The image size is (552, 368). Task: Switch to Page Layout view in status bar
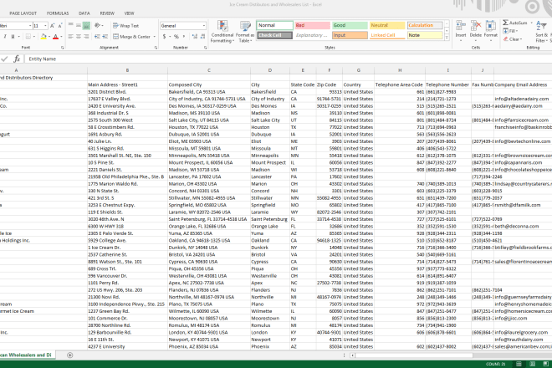pos(533,364)
